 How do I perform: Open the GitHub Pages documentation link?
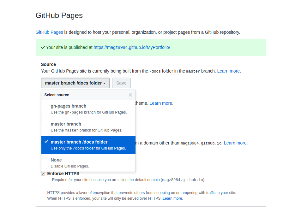(49, 32)
